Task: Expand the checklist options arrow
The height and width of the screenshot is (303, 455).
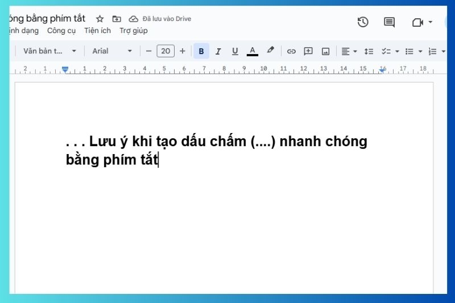Action: pyautogui.click(x=397, y=51)
